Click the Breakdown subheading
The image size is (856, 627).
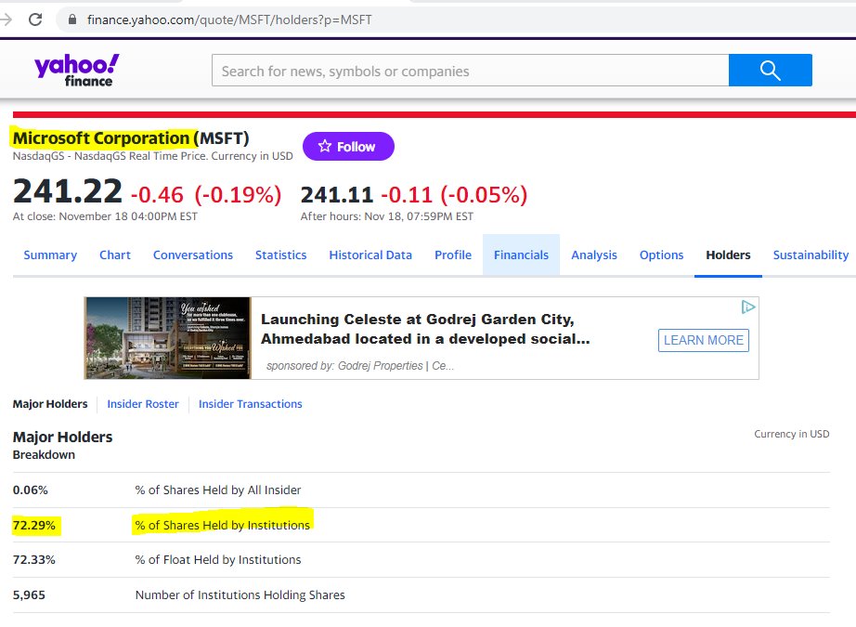44,454
